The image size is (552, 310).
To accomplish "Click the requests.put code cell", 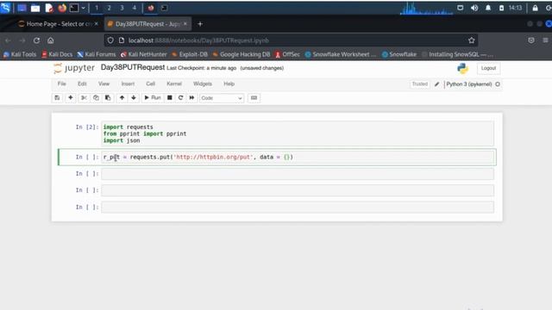I will point(298,157).
